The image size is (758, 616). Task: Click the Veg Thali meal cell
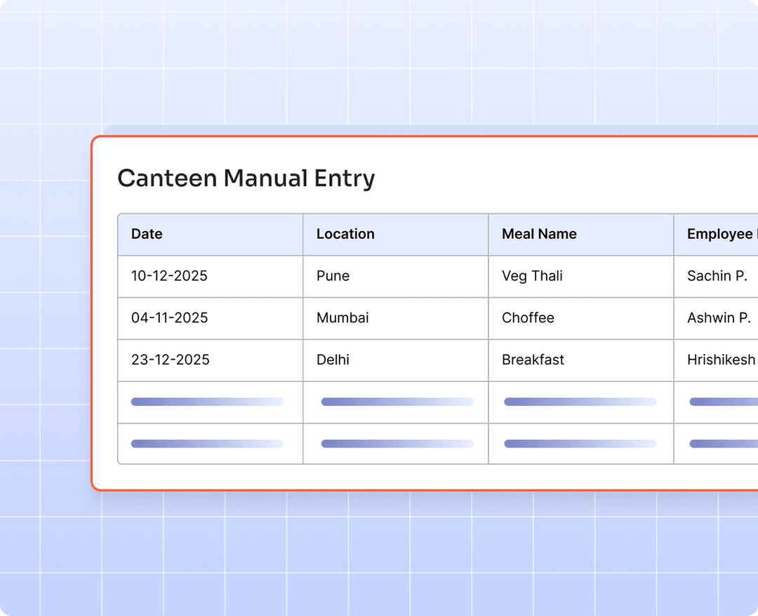click(x=580, y=276)
